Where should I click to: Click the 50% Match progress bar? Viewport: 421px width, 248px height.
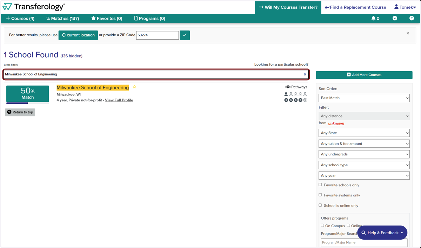(x=28, y=103)
